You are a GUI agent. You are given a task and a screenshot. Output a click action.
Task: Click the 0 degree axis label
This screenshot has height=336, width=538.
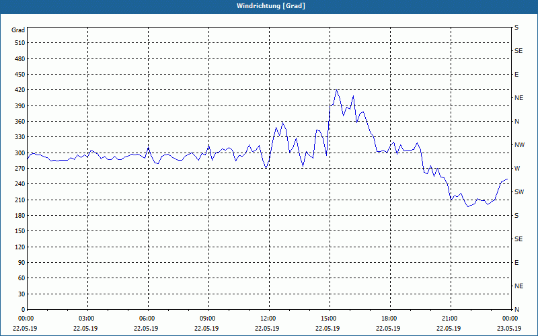(23, 310)
